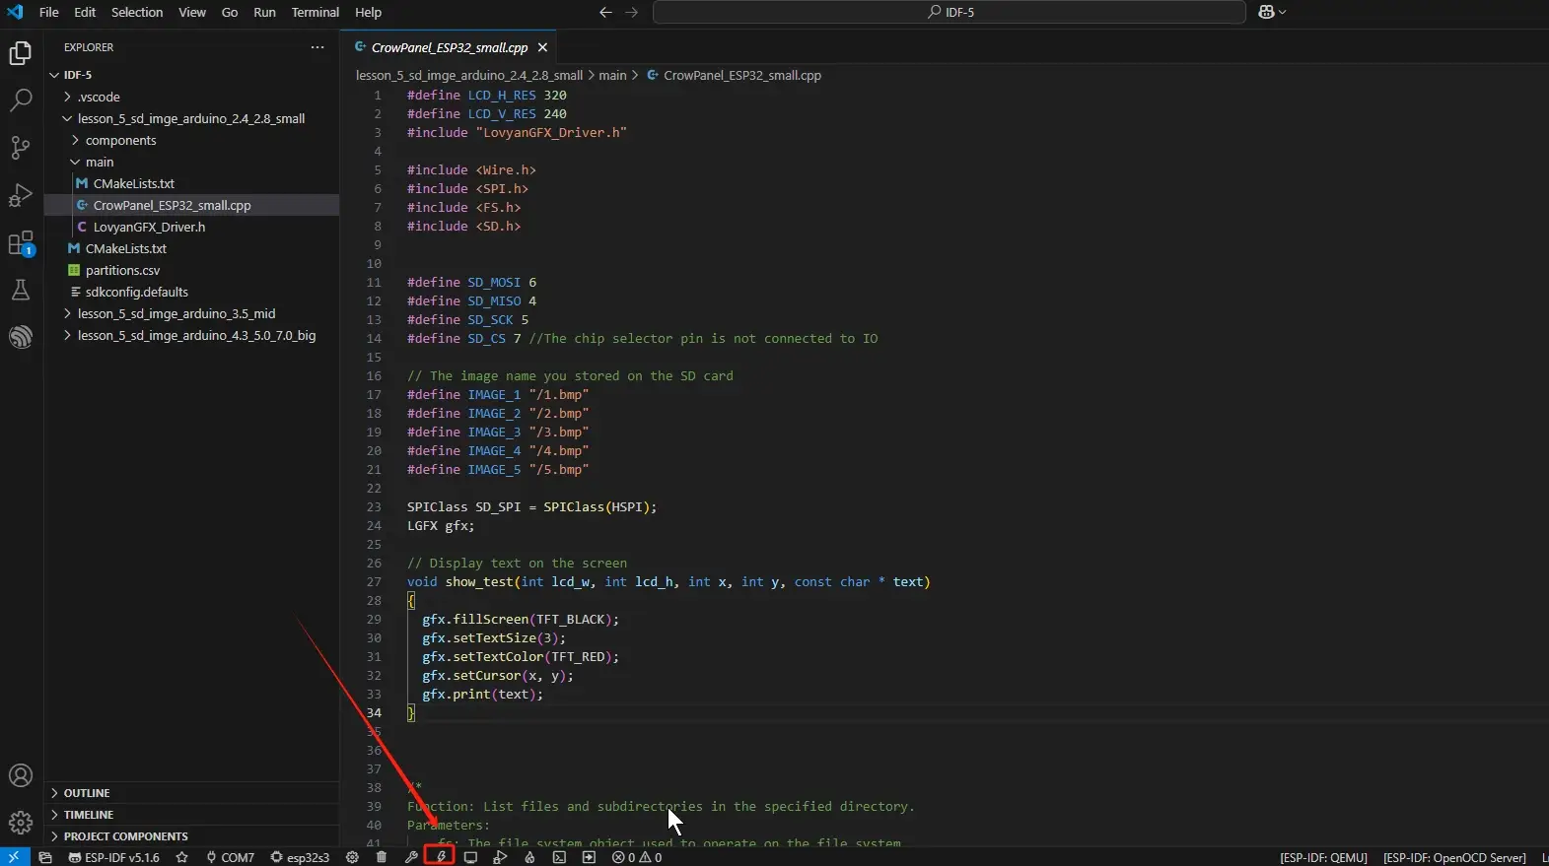This screenshot has width=1549, height=866.
Task: Expand lesson_5_sd_imge_arduino_3.5_mid folder
Action: coord(176,313)
